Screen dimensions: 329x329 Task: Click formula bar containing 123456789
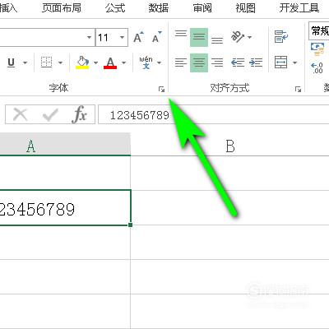tap(214, 114)
